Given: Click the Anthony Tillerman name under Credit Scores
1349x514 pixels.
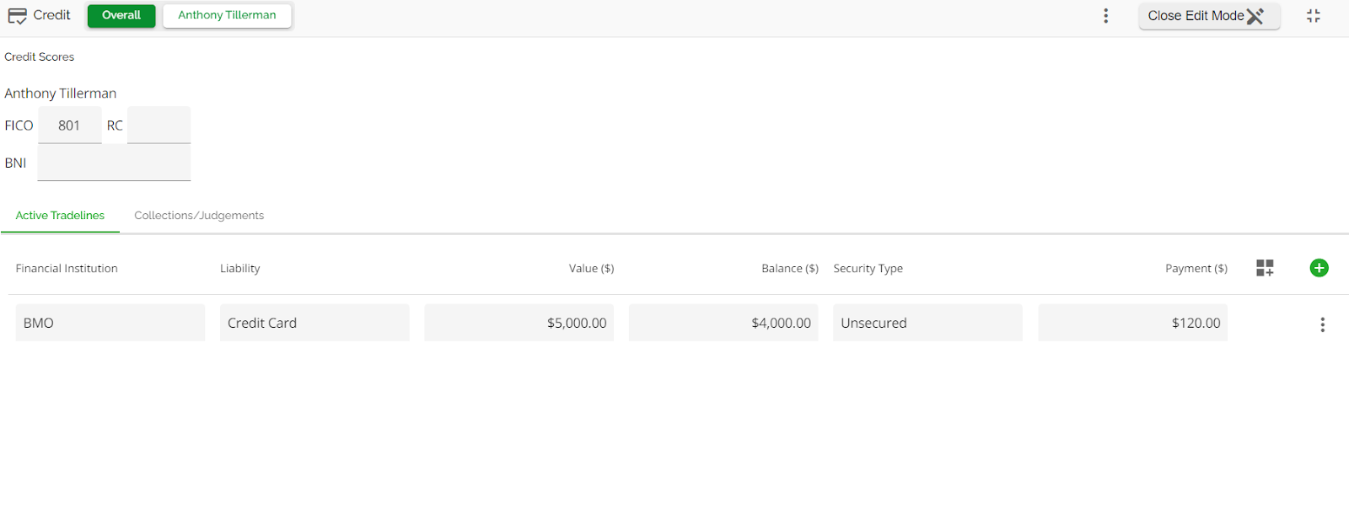Looking at the screenshot, I should point(61,93).
